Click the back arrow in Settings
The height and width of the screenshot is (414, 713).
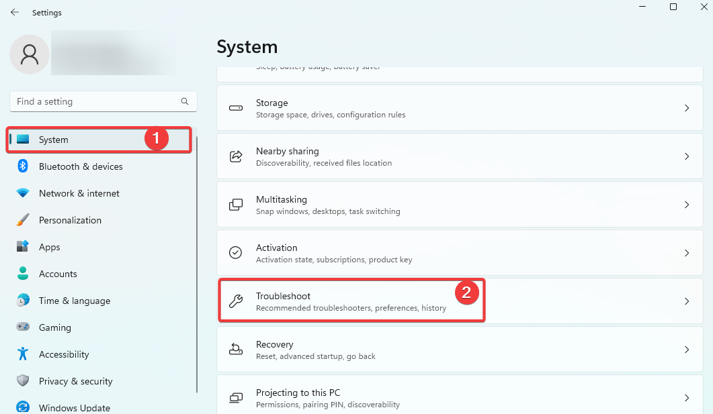point(15,12)
